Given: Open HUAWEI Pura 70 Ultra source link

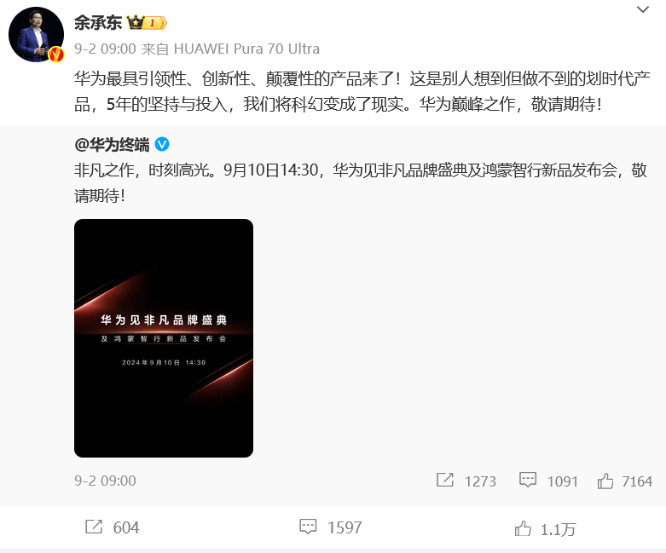Looking at the screenshot, I should [x=246, y=49].
